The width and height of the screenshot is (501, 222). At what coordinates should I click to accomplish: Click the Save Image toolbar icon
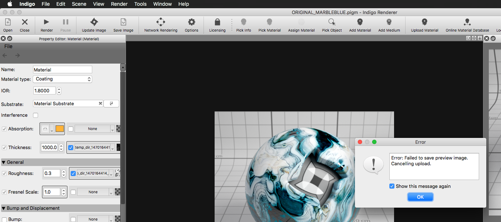123,22
